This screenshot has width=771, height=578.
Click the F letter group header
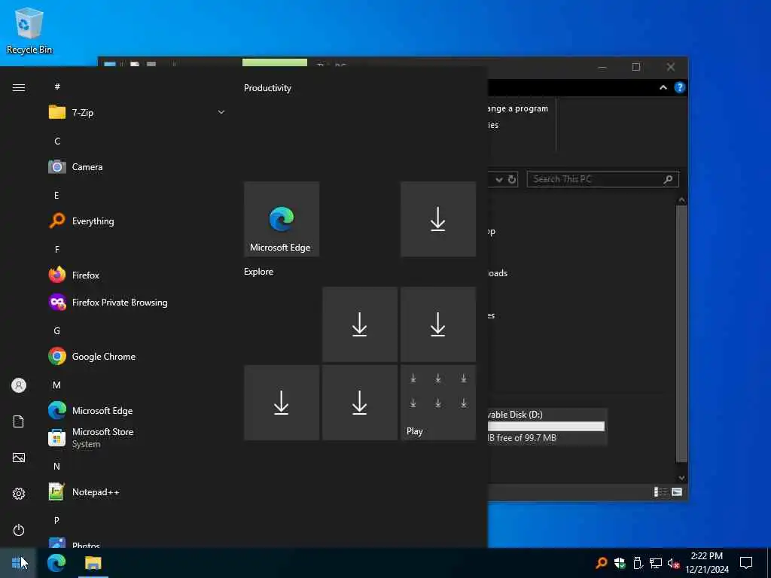pyautogui.click(x=56, y=249)
